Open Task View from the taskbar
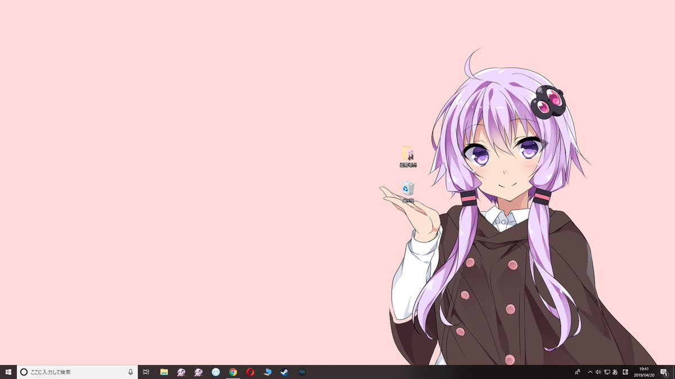Image resolution: width=675 pixels, height=379 pixels. click(146, 372)
